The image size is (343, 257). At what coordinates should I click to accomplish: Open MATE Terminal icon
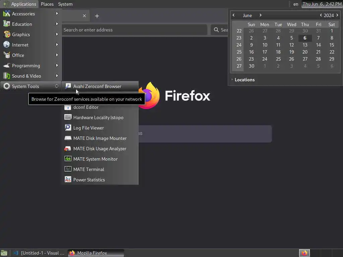(68, 169)
